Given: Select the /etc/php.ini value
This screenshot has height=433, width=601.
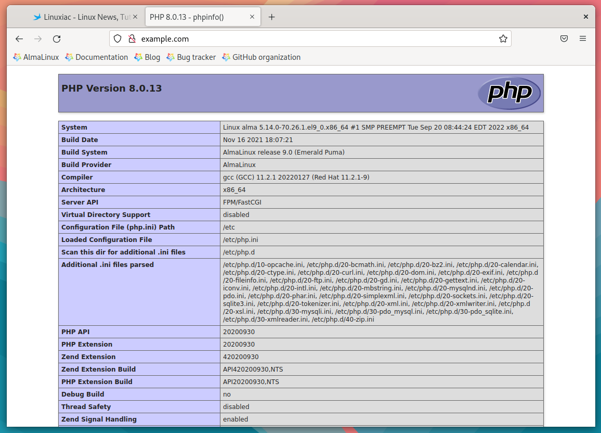Looking at the screenshot, I should click(x=241, y=240).
